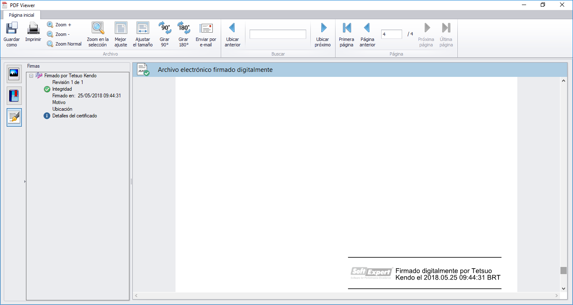The image size is (573, 305).
Task: Select the Integridad row
Action: pyautogui.click(x=62, y=89)
